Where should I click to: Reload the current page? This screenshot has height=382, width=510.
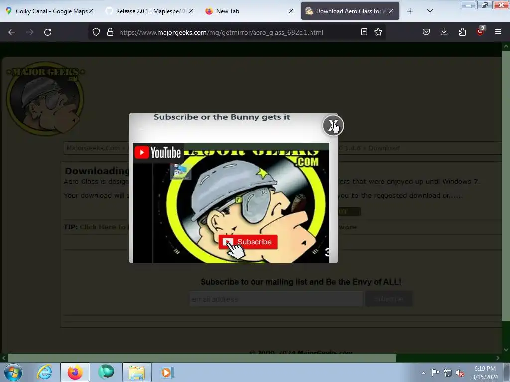[x=48, y=32]
